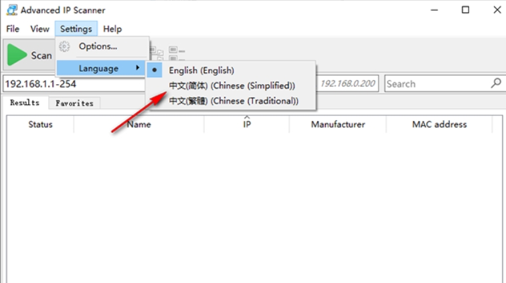Click the 192.168.0.200 example text
The height and width of the screenshot is (283, 506).
347,84
